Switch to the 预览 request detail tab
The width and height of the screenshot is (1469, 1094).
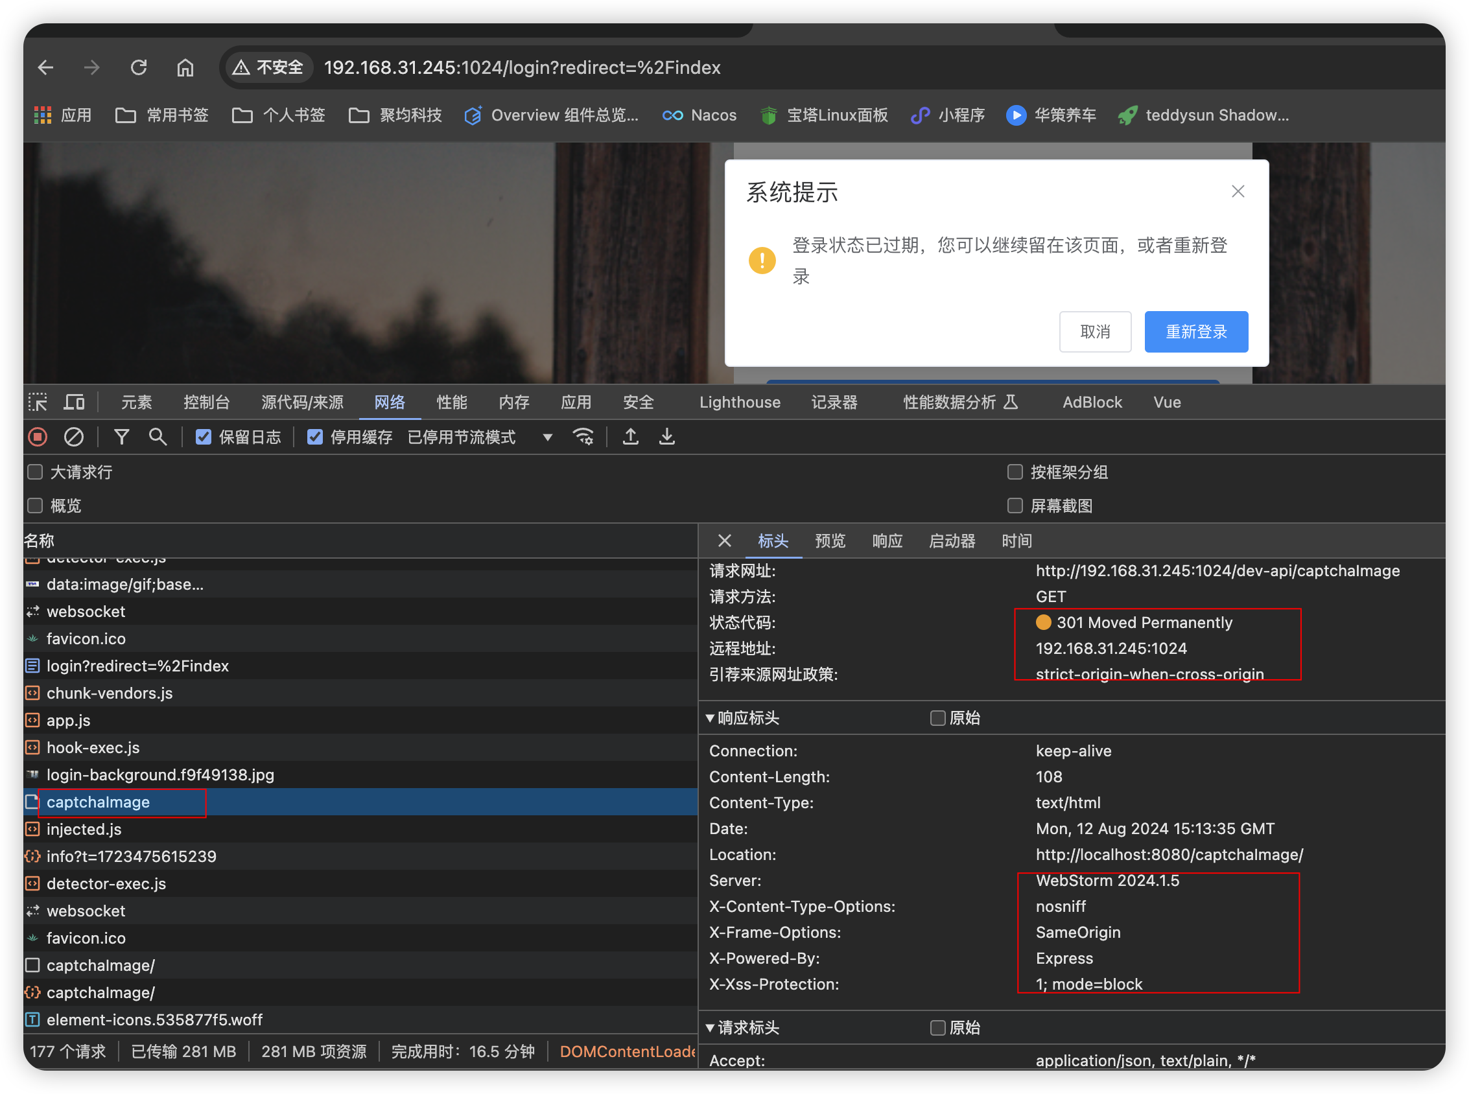click(x=830, y=541)
